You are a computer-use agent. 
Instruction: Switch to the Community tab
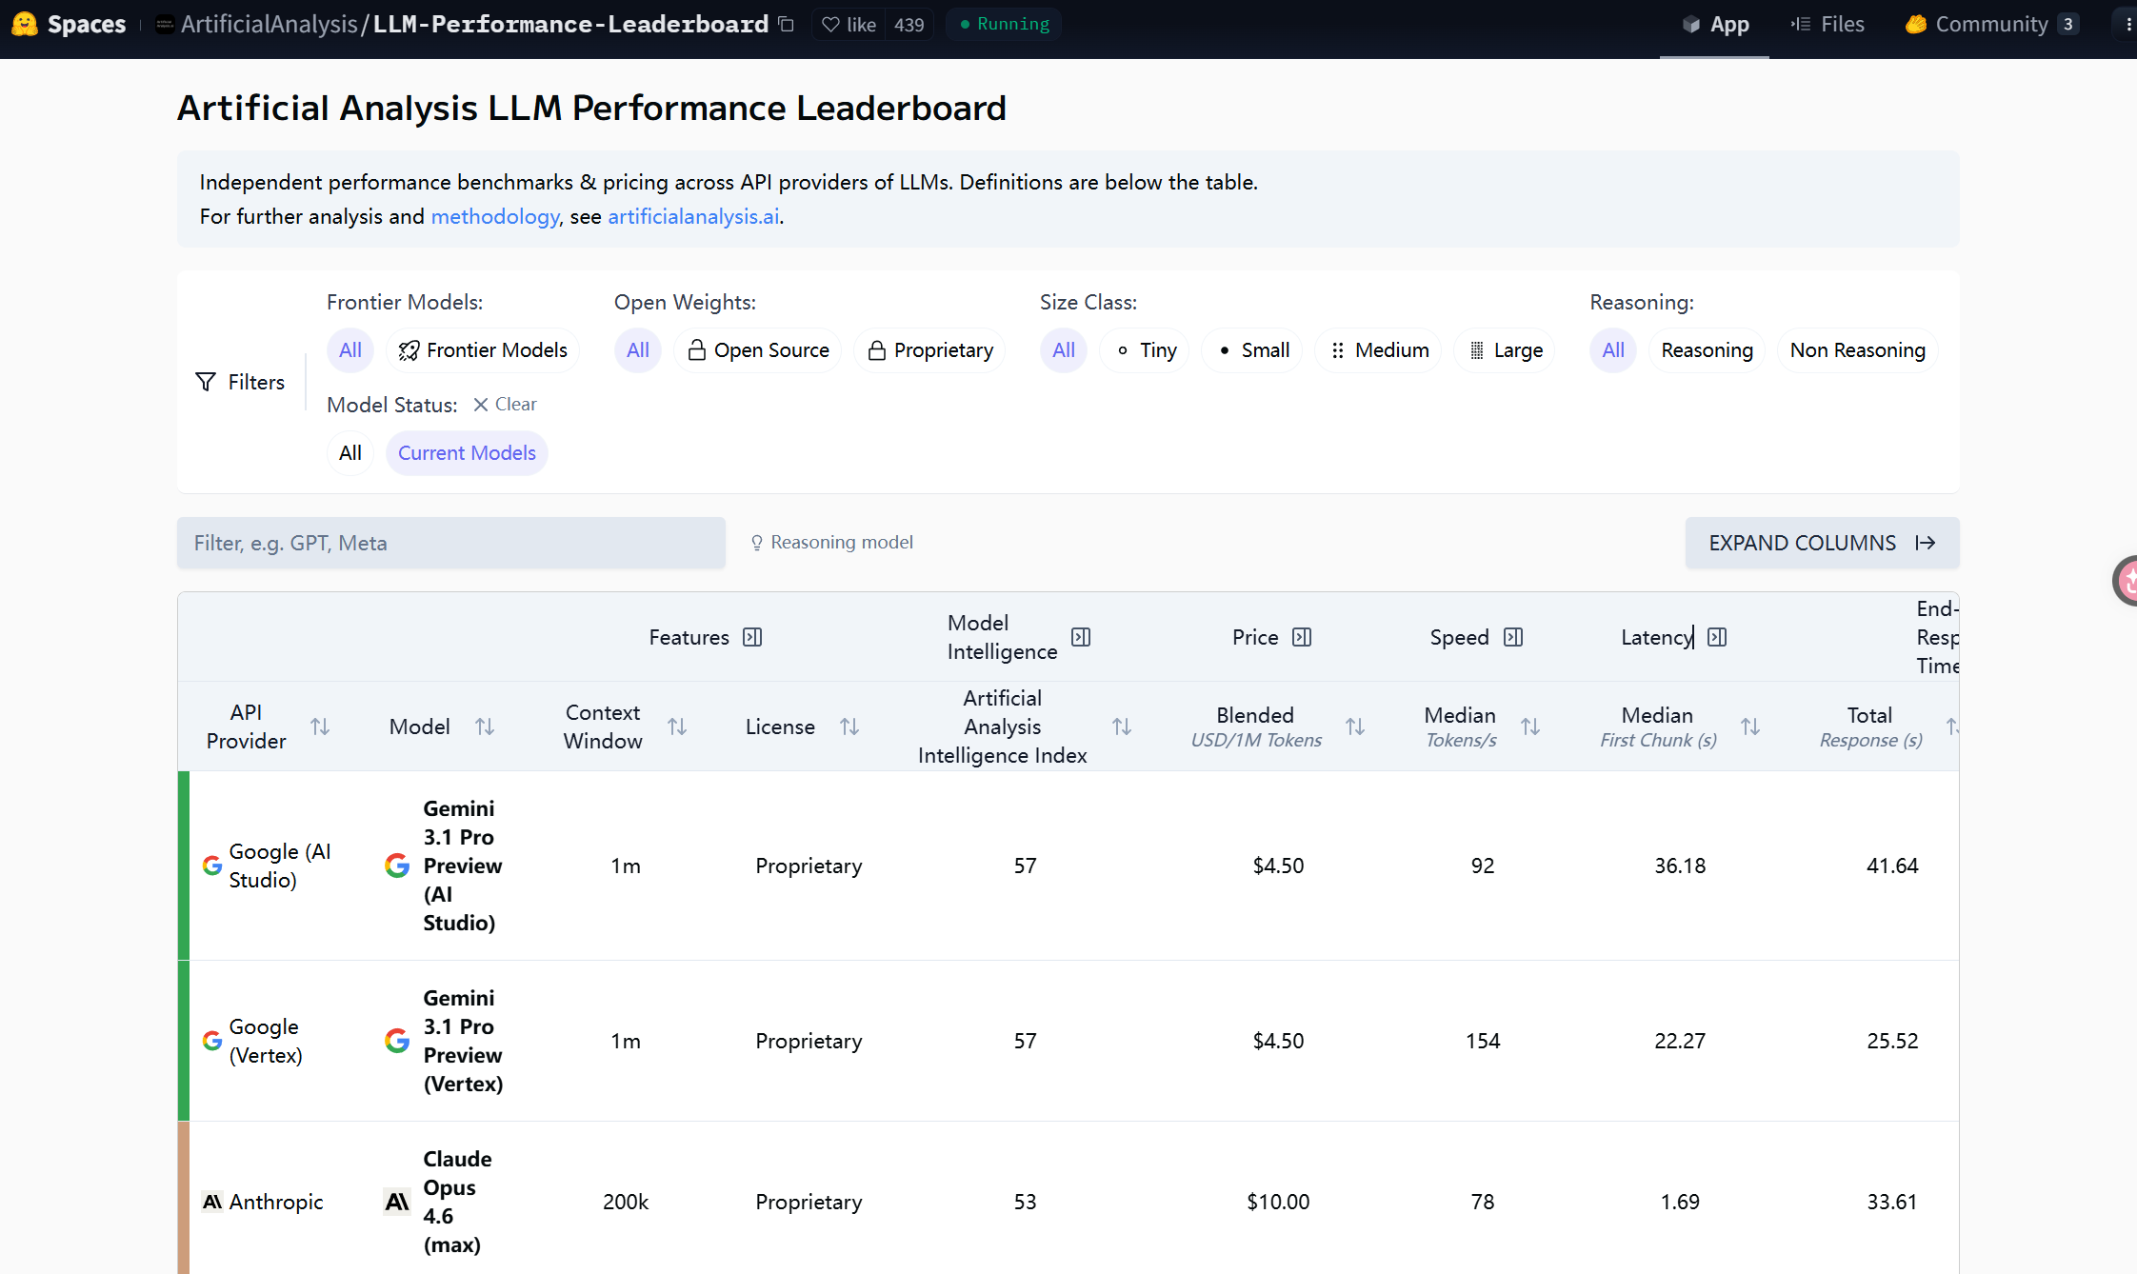pos(1991,24)
